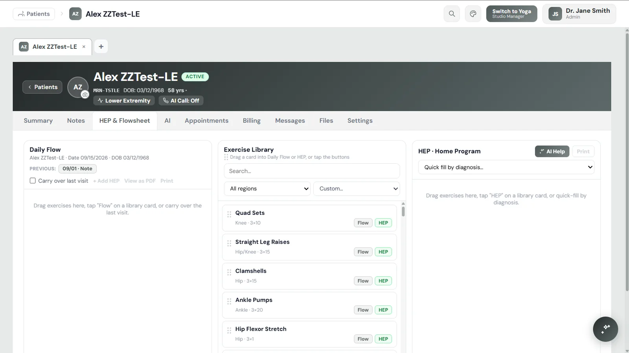Add Hip Flexor Stretch to HEP
Viewport: 629px width, 353px height.
383,339
